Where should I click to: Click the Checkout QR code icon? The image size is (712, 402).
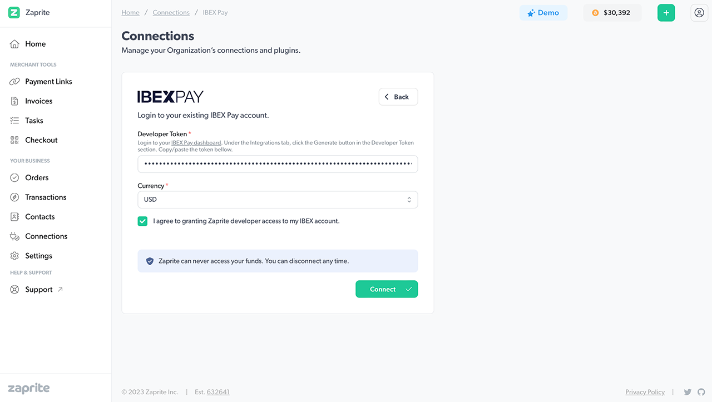coord(14,140)
